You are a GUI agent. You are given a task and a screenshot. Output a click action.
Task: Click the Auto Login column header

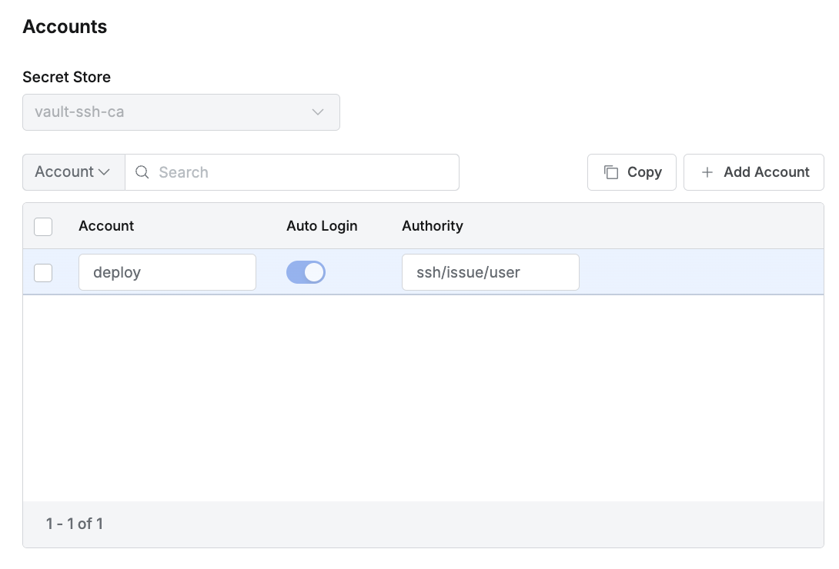coord(322,226)
